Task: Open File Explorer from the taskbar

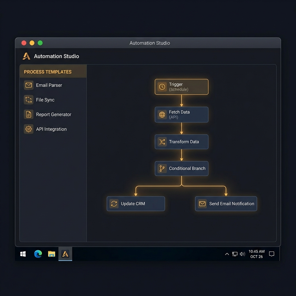Action: pyautogui.click(x=51, y=254)
